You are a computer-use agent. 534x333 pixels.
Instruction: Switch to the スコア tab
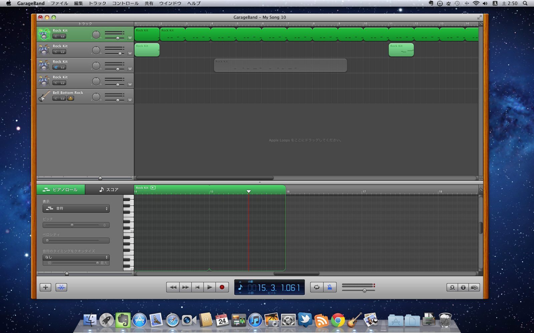(109, 189)
